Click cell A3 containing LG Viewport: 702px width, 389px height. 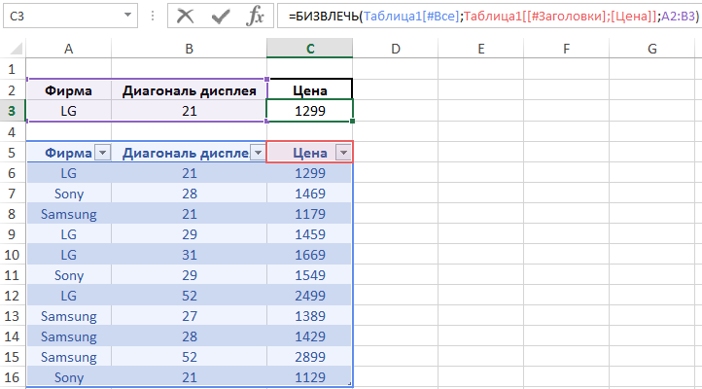(68, 111)
